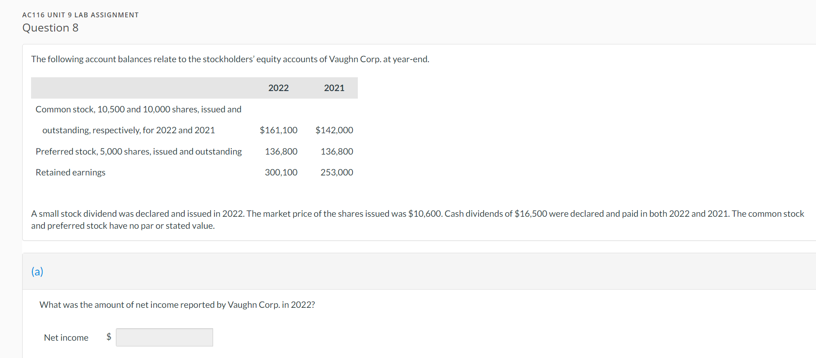Click the shaded table header row
The image size is (816, 358).
[194, 88]
